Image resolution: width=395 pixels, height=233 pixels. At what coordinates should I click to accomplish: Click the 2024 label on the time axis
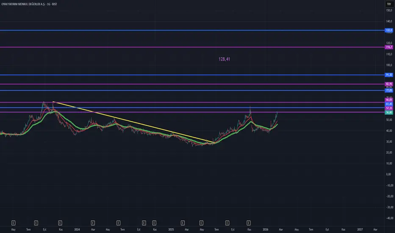(77, 230)
